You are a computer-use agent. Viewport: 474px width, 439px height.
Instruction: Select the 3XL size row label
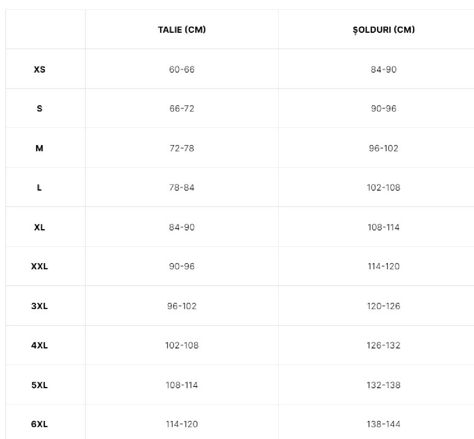click(x=39, y=306)
